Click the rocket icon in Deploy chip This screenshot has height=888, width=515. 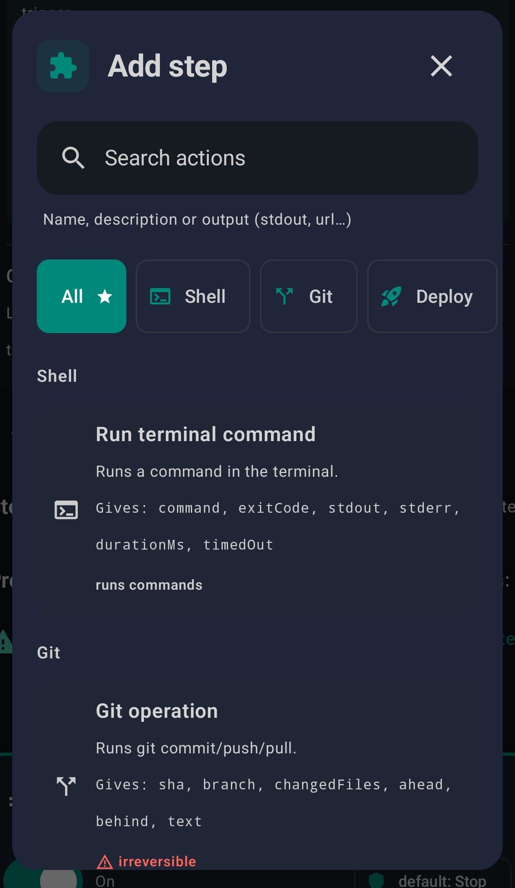pyautogui.click(x=391, y=296)
